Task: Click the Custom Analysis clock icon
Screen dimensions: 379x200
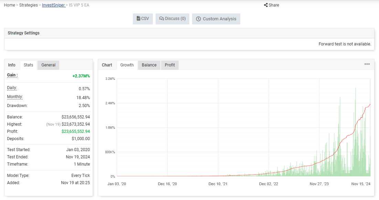Action: (198, 19)
